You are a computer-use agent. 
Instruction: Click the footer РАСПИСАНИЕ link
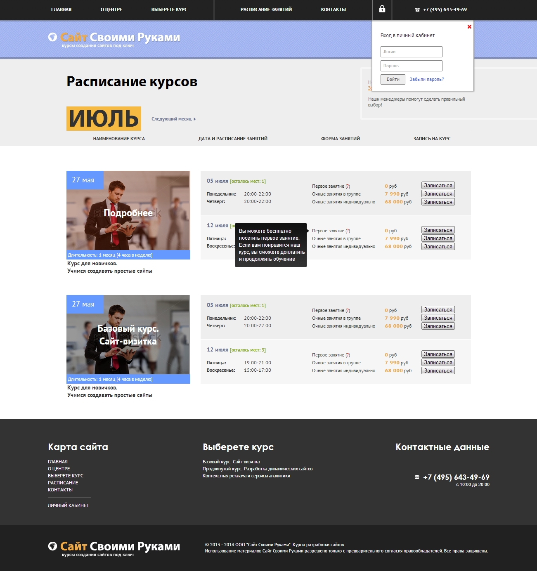pyautogui.click(x=63, y=483)
